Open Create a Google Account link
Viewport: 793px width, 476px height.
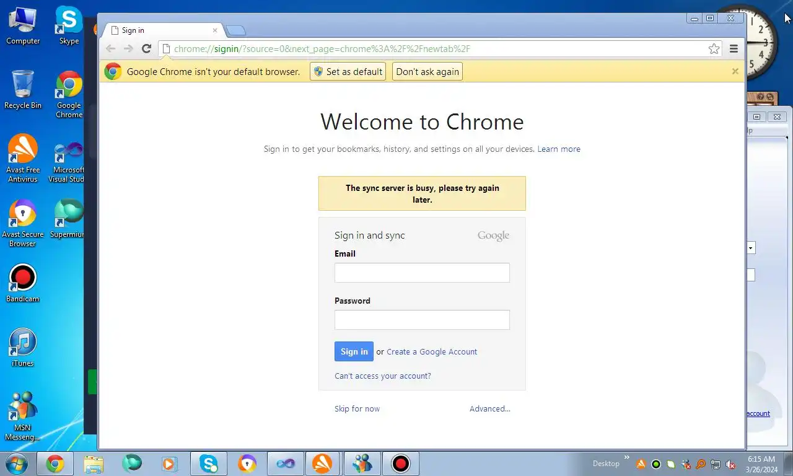pos(432,351)
